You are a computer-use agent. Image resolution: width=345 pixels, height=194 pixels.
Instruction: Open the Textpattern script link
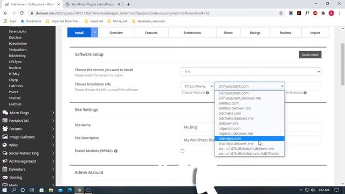18,50
